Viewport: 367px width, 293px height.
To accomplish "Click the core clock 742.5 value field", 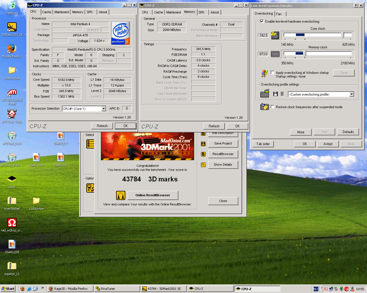I will pyautogui.click(x=263, y=35).
